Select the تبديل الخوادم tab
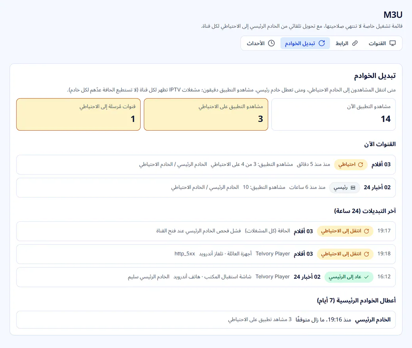 (305, 43)
